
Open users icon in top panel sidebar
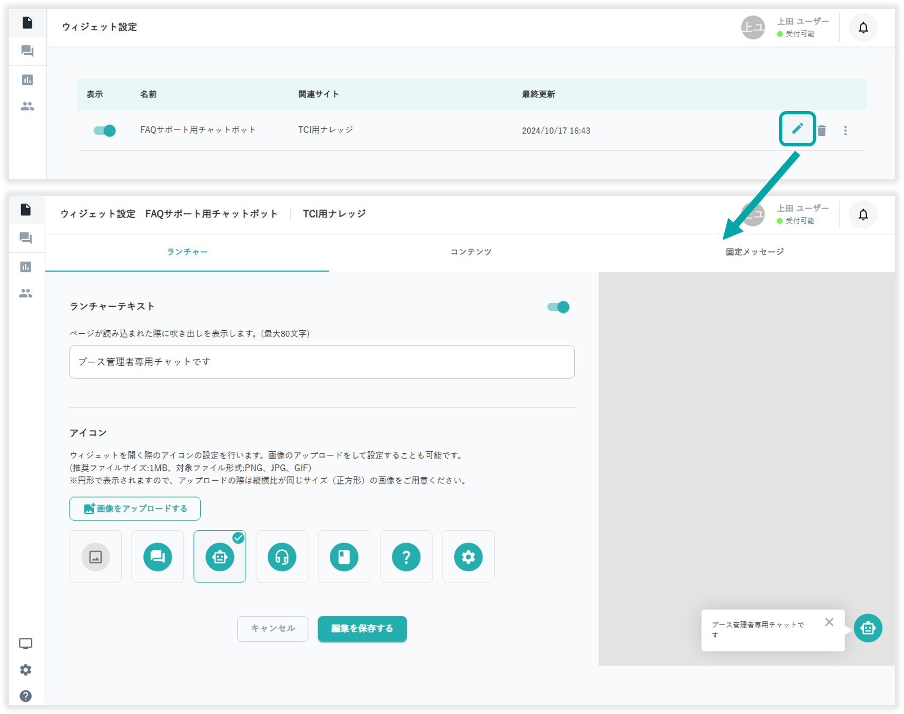[x=27, y=106]
